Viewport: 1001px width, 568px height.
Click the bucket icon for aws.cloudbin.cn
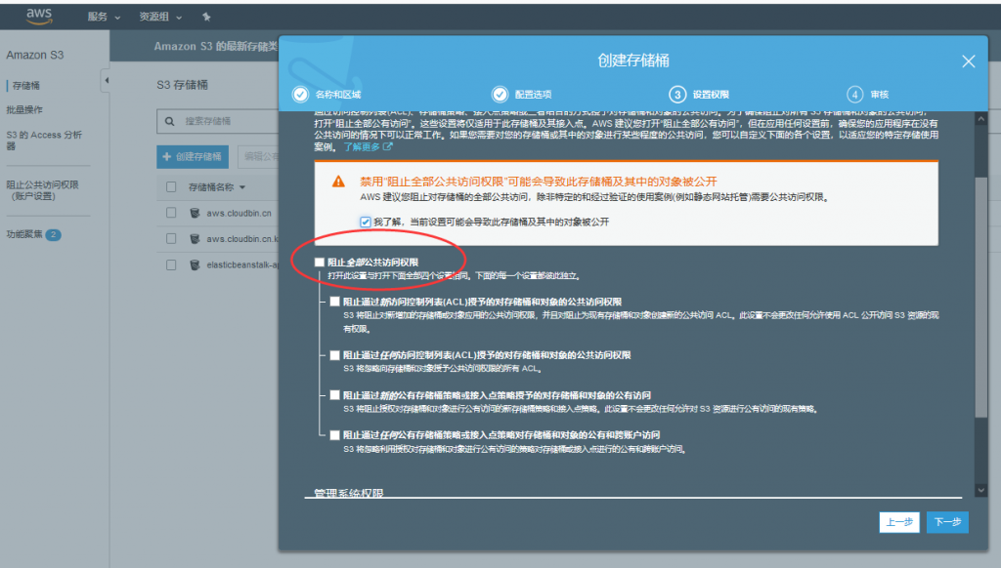pos(195,213)
